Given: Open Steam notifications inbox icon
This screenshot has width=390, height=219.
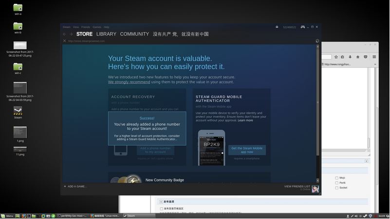Looking at the screenshot, I should (277, 27).
